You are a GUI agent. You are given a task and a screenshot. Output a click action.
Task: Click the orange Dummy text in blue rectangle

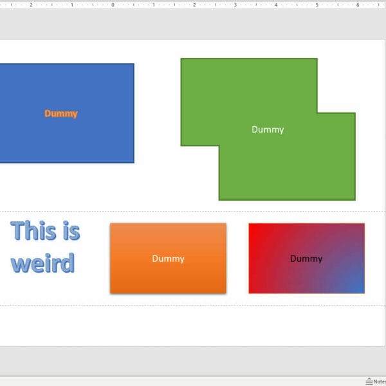(61, 113)
